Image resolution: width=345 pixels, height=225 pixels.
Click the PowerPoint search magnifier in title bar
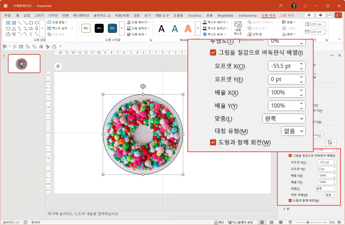point(280,6)
